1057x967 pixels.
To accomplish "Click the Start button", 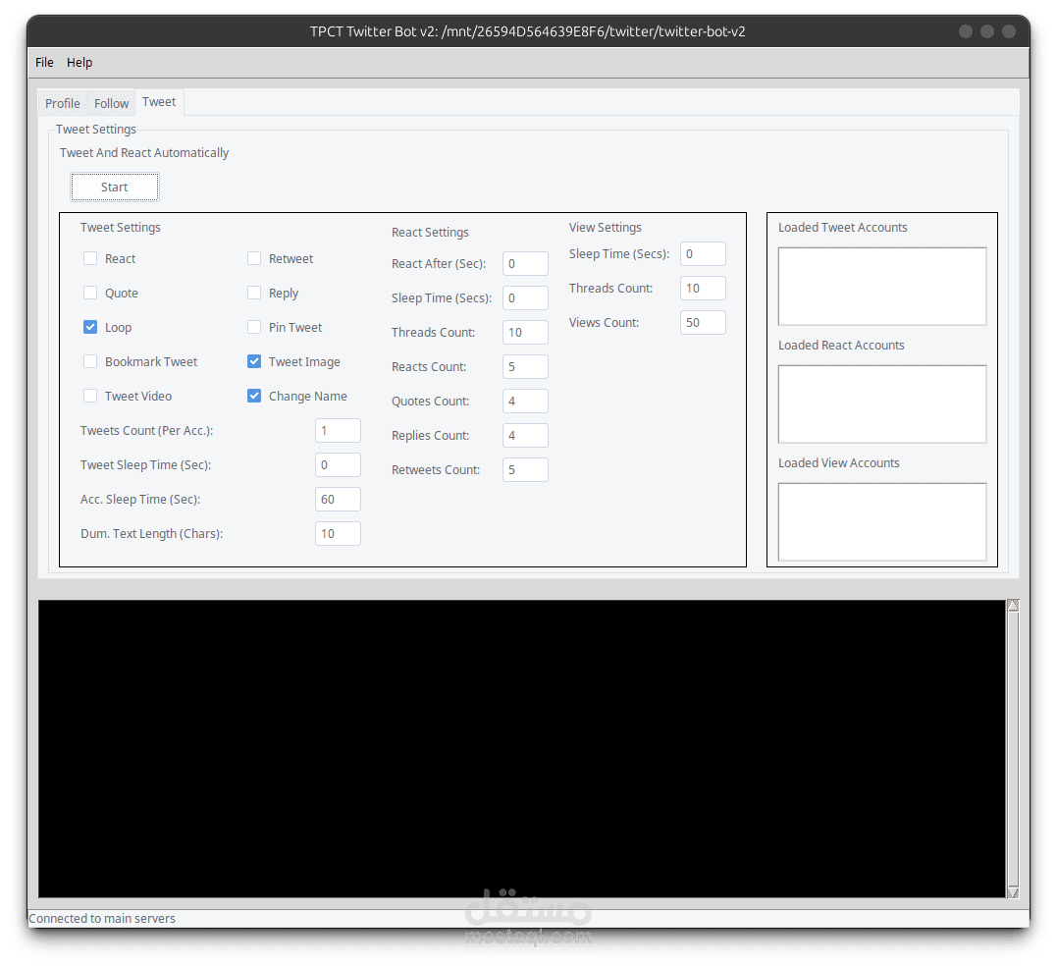I will tap(115, 187).
